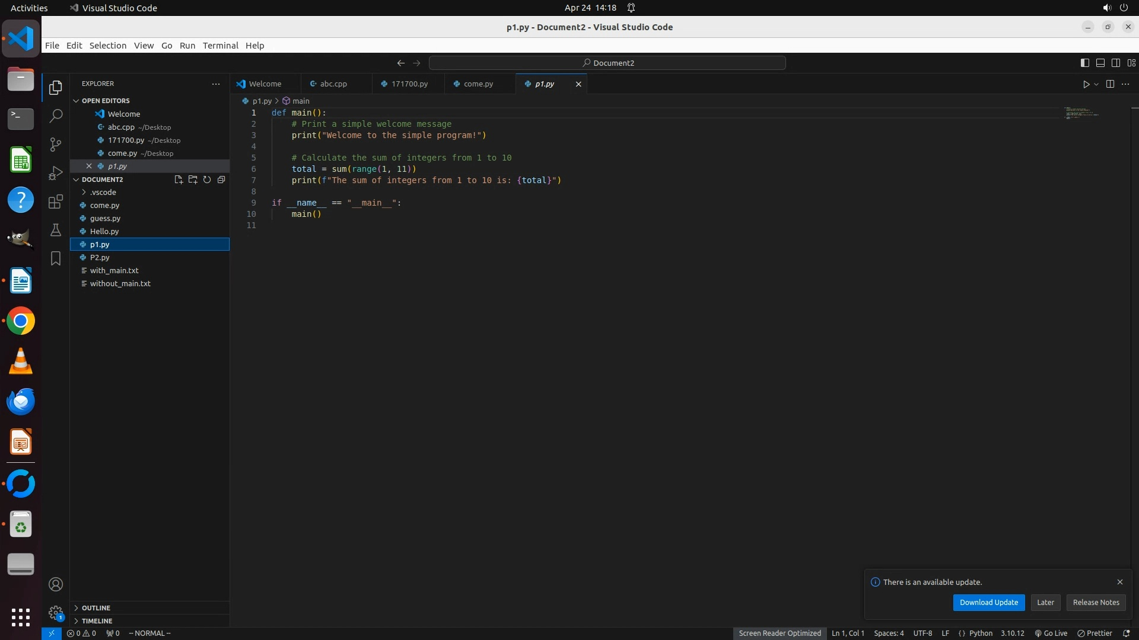Screen dimensions: 1139x640
Task: Click the Later button in notification
Action: pyautogui.click(x=1045, y=602)
